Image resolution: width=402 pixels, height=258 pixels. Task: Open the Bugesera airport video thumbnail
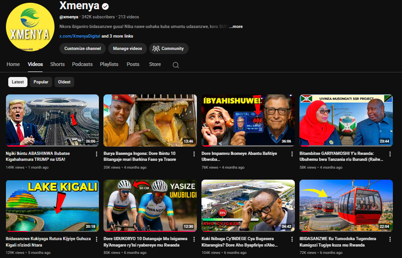(248, 206)
